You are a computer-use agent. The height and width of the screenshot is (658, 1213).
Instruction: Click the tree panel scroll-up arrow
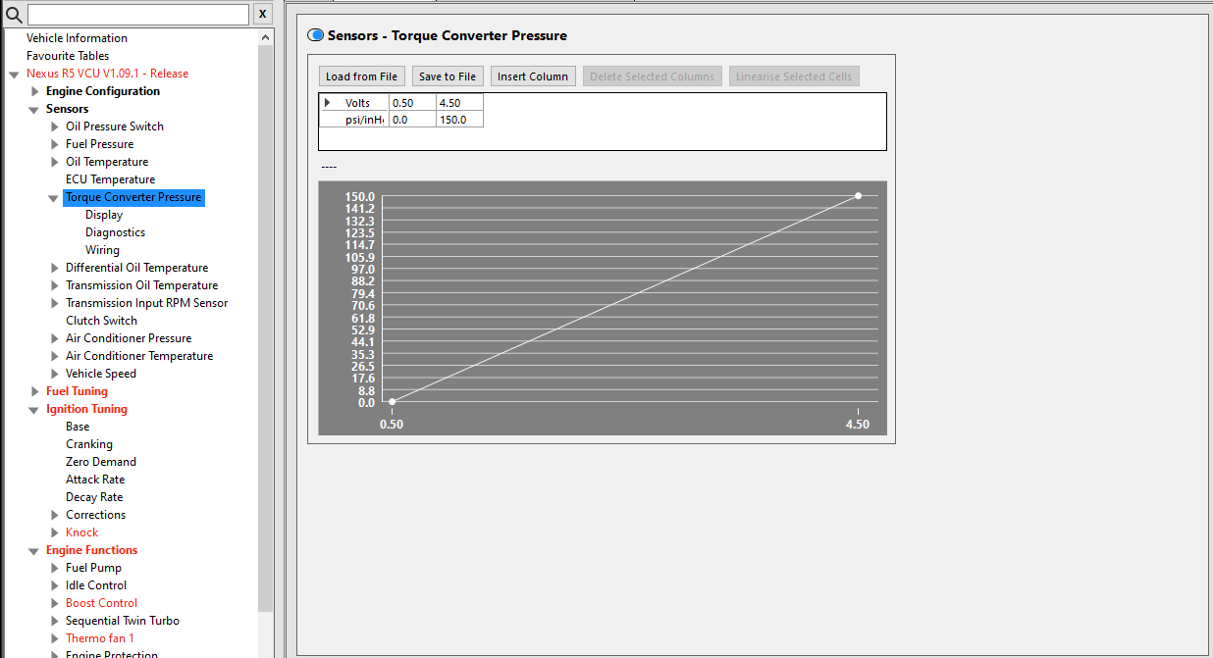pos(266,37)
